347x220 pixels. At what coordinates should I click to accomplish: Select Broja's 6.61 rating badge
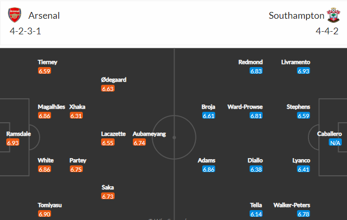(208, 115)
